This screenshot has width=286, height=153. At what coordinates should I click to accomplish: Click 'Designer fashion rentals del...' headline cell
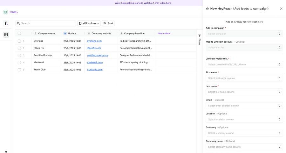(x=135, y=55)
